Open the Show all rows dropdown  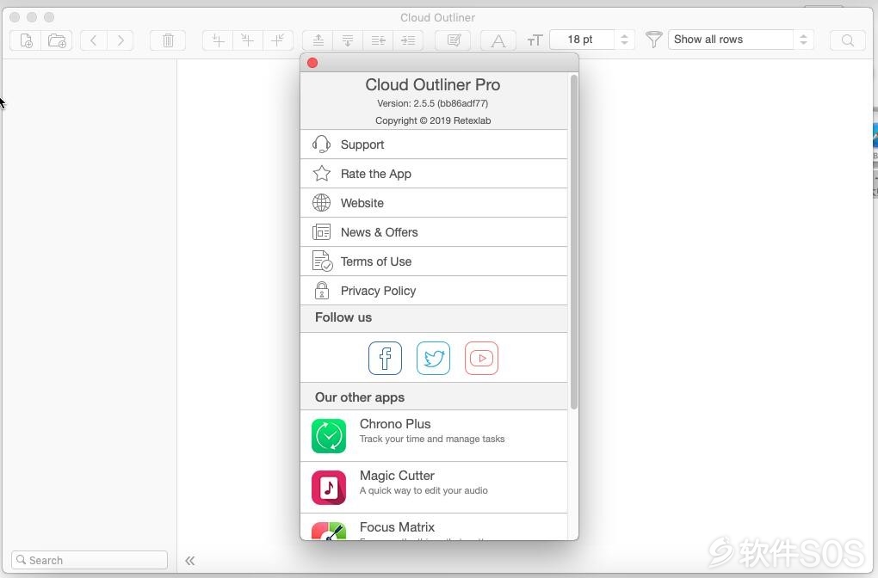tap(740, 40)
